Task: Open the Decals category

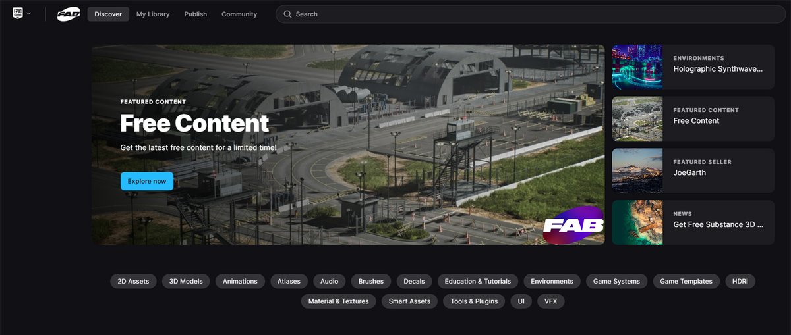Action: pyautogui.click(x=414, y=281)
